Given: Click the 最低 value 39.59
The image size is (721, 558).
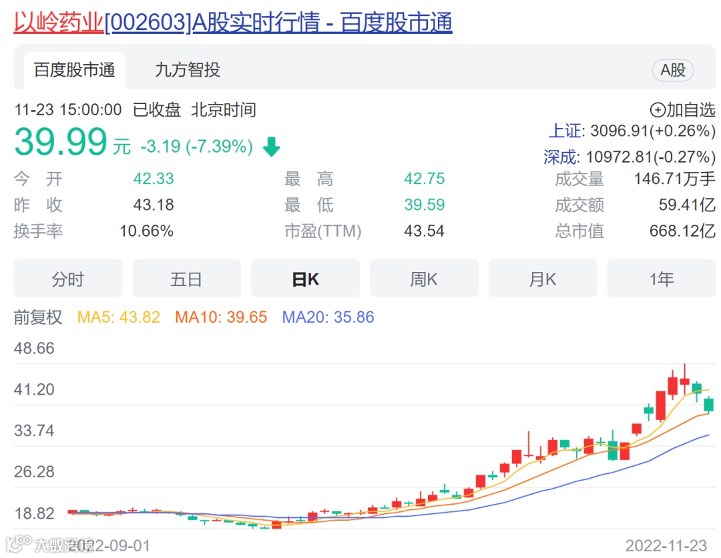Looking at the screenshot, I should point(425,205).
